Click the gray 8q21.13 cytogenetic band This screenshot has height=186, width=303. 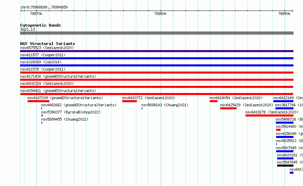point(157,33)
